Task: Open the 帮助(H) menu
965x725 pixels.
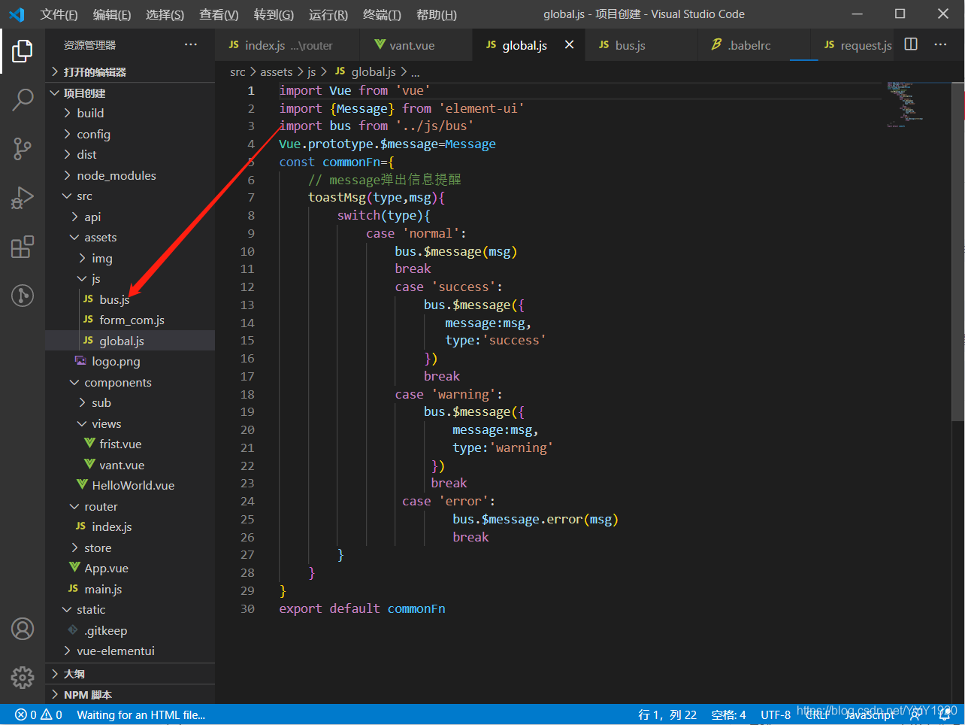Action: click(x=436, y=14)
